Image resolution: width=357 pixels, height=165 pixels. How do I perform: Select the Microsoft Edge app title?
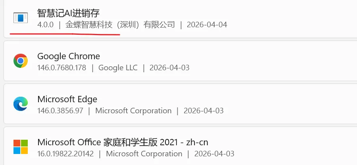(x=67, y=99)
